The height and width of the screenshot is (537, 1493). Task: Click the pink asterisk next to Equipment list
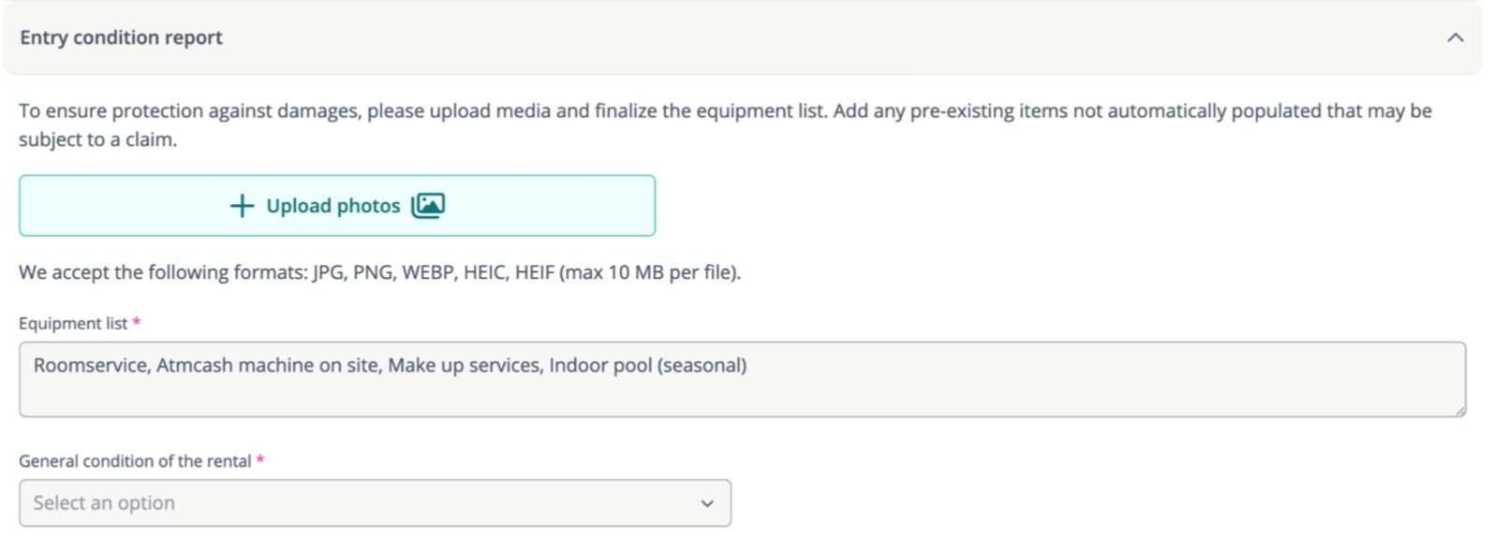pyautogui.click(x=137, y=323)
